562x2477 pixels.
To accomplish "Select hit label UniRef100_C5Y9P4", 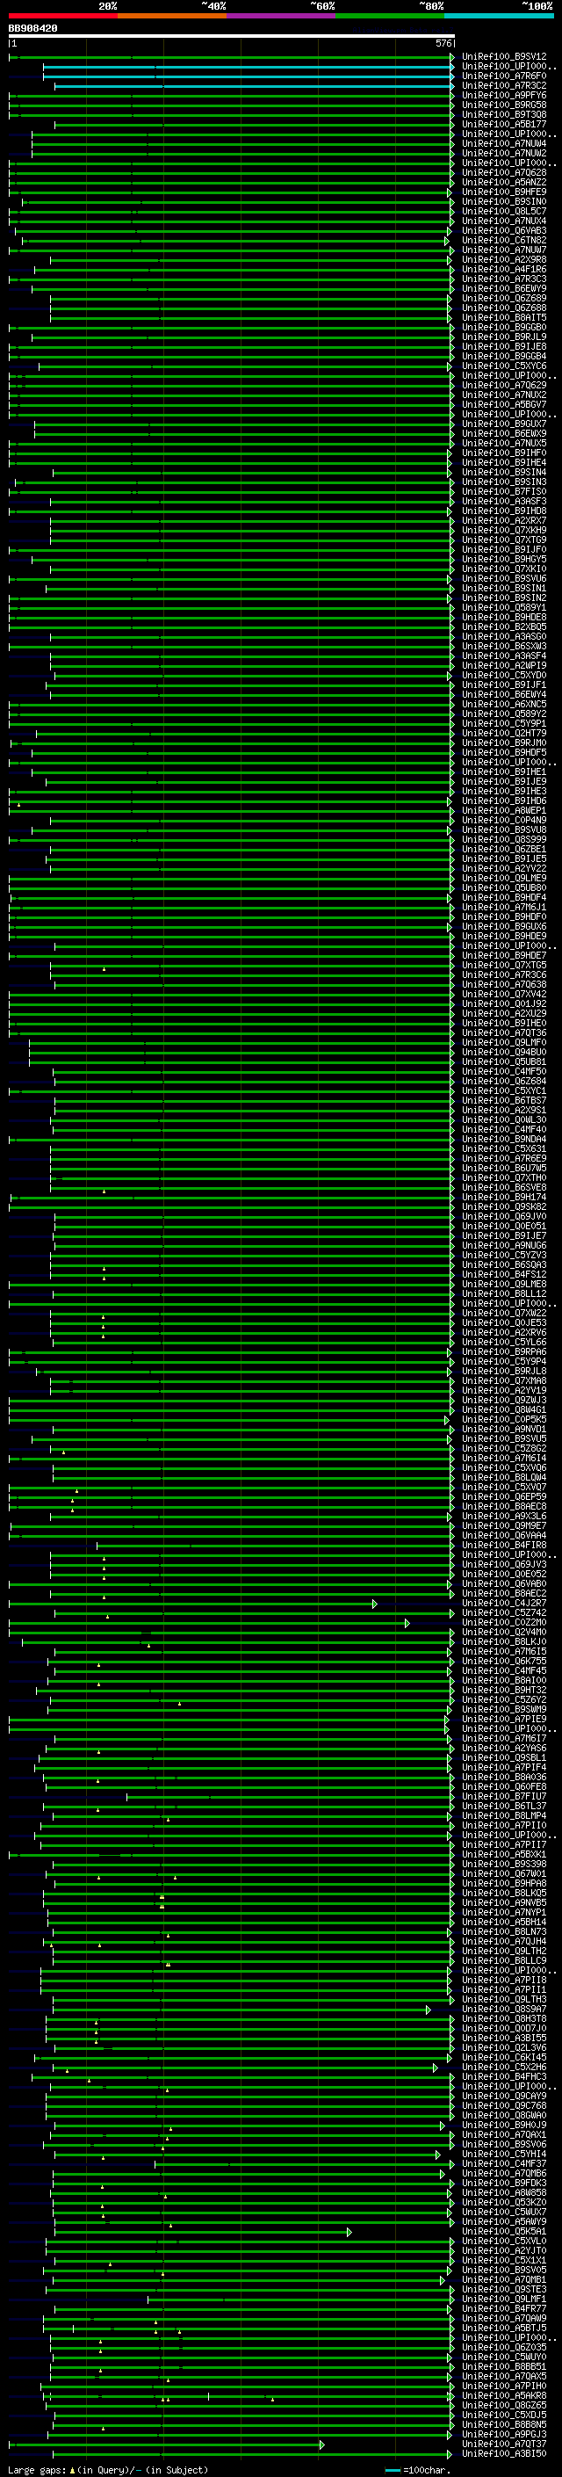I will [x=504, y=1362].
